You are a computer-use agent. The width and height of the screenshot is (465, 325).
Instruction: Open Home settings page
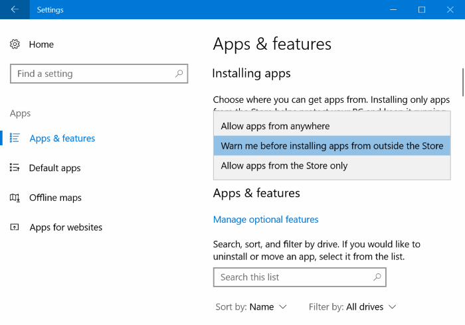coord(41,44)
